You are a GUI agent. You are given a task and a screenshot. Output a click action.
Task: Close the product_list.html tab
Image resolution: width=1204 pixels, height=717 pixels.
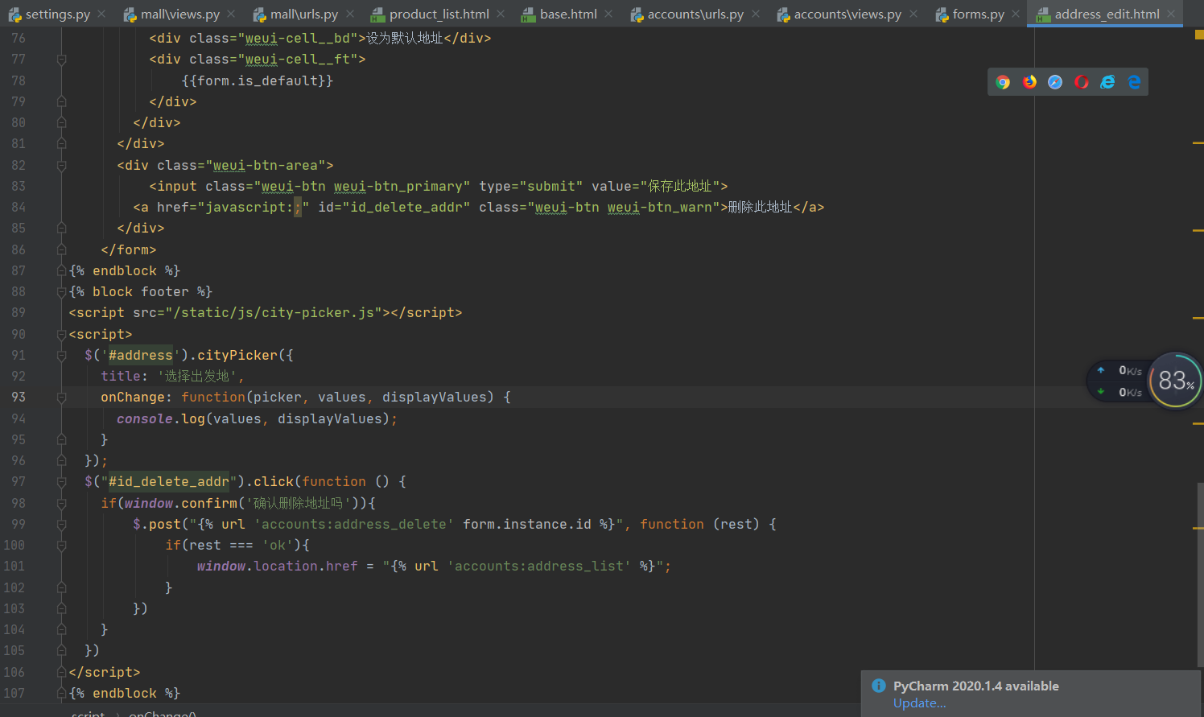(501, 14)
